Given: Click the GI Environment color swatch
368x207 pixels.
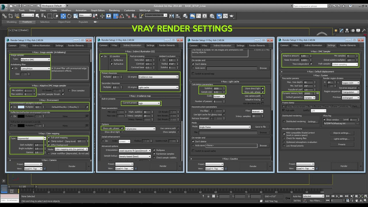Looking at the screenshot, I should (21, 107).
